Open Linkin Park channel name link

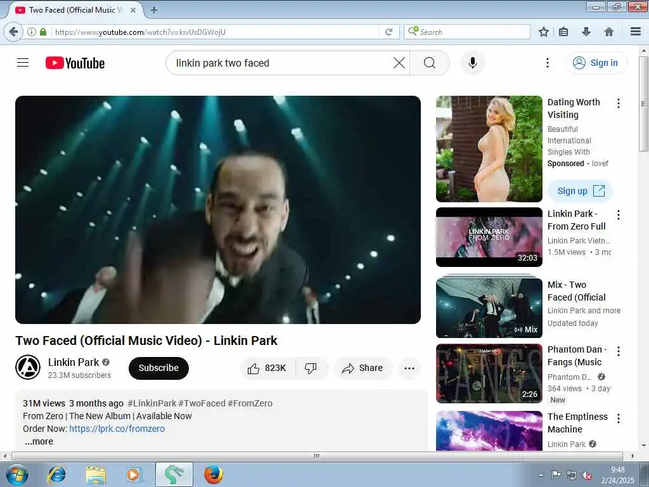coord(74,362)
